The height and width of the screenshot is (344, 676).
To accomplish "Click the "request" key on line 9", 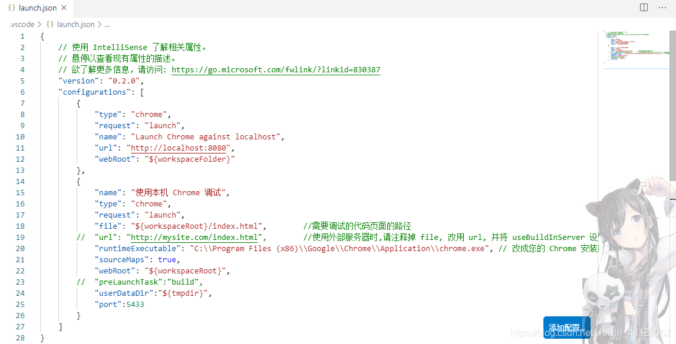I will pyautogui.click(x=115, y=126).
